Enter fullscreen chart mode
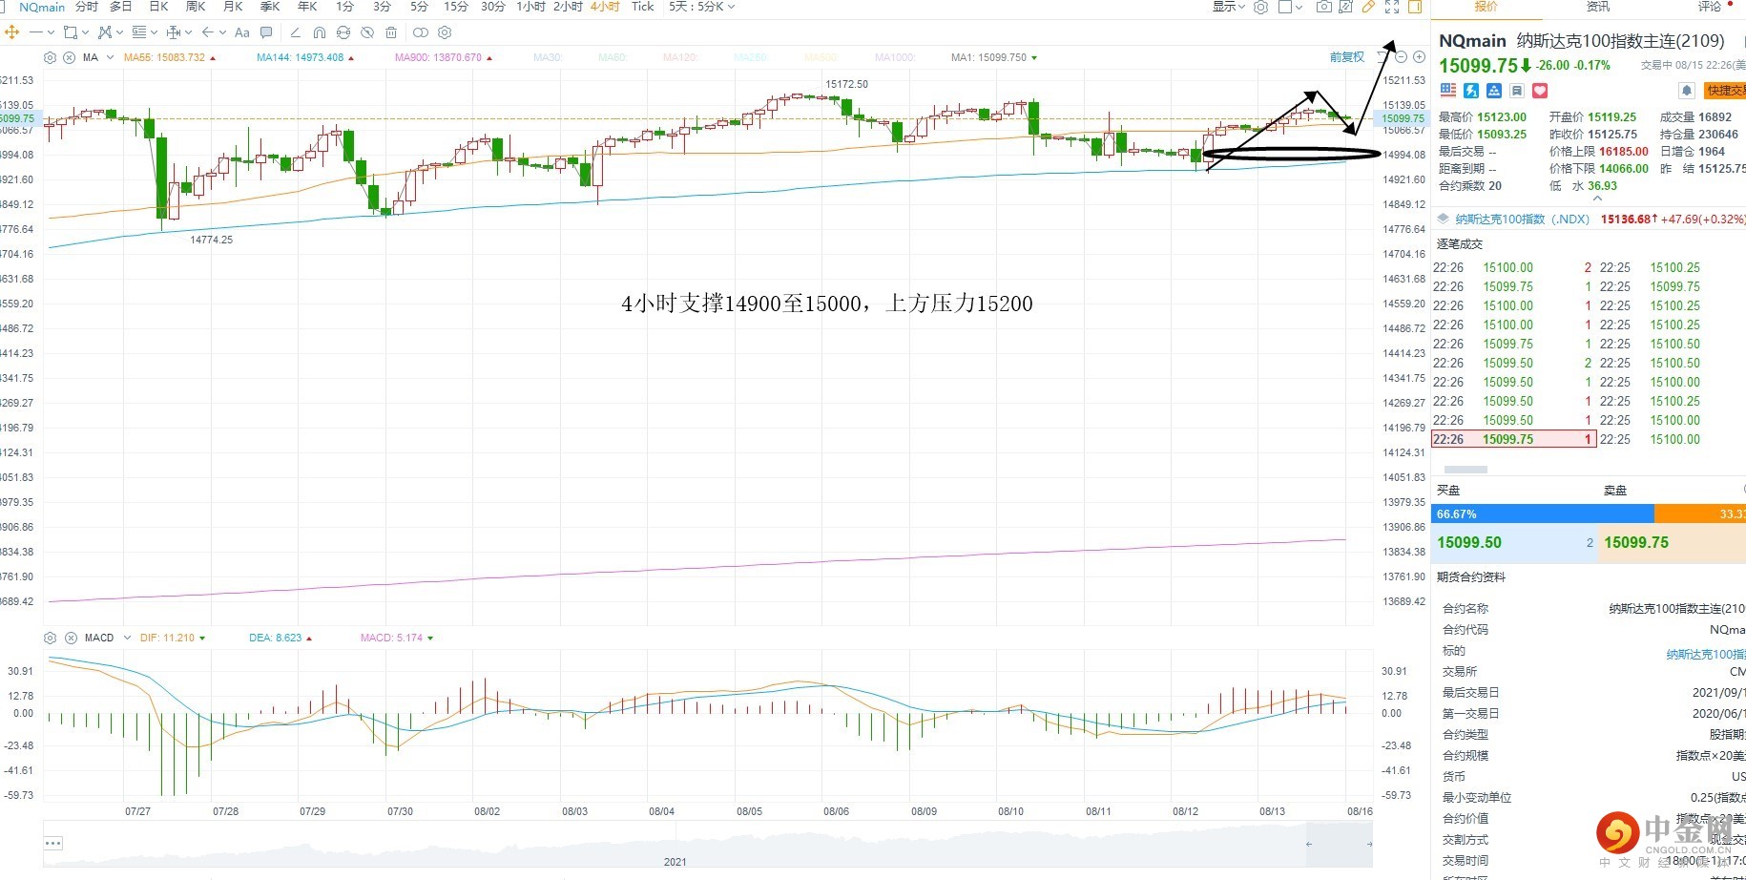1746x880 pixels. (1392, 7)
